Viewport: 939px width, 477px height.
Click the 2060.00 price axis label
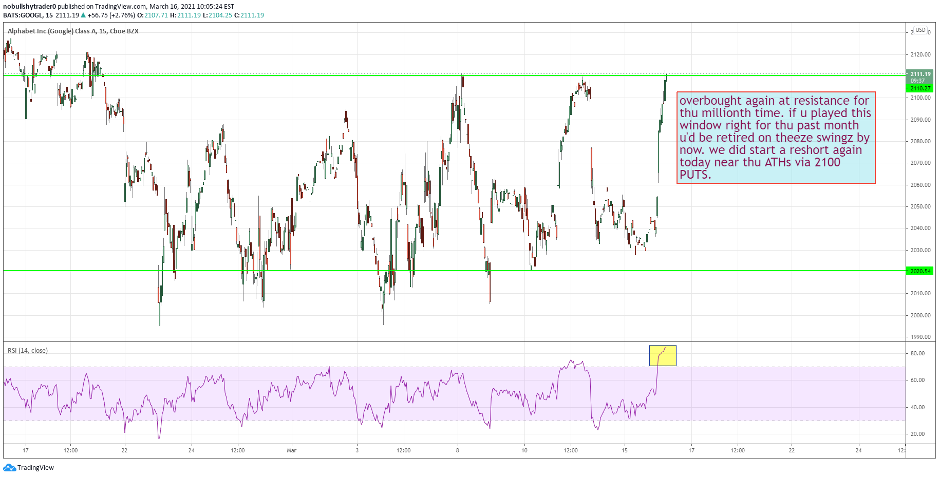[920, 185]
